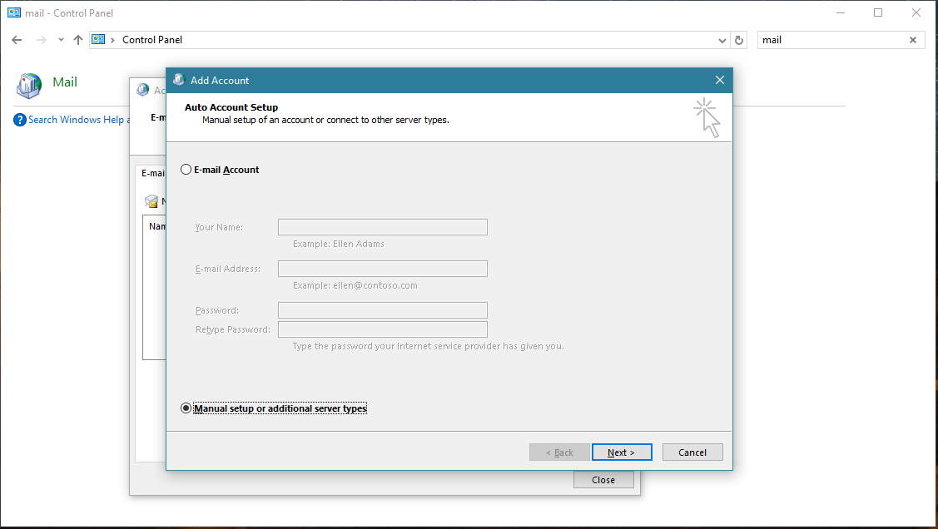Select the E-mail Account radio option
Image resolution: width=938 pixels, height=529 pixels.
(x=186, y=170)
